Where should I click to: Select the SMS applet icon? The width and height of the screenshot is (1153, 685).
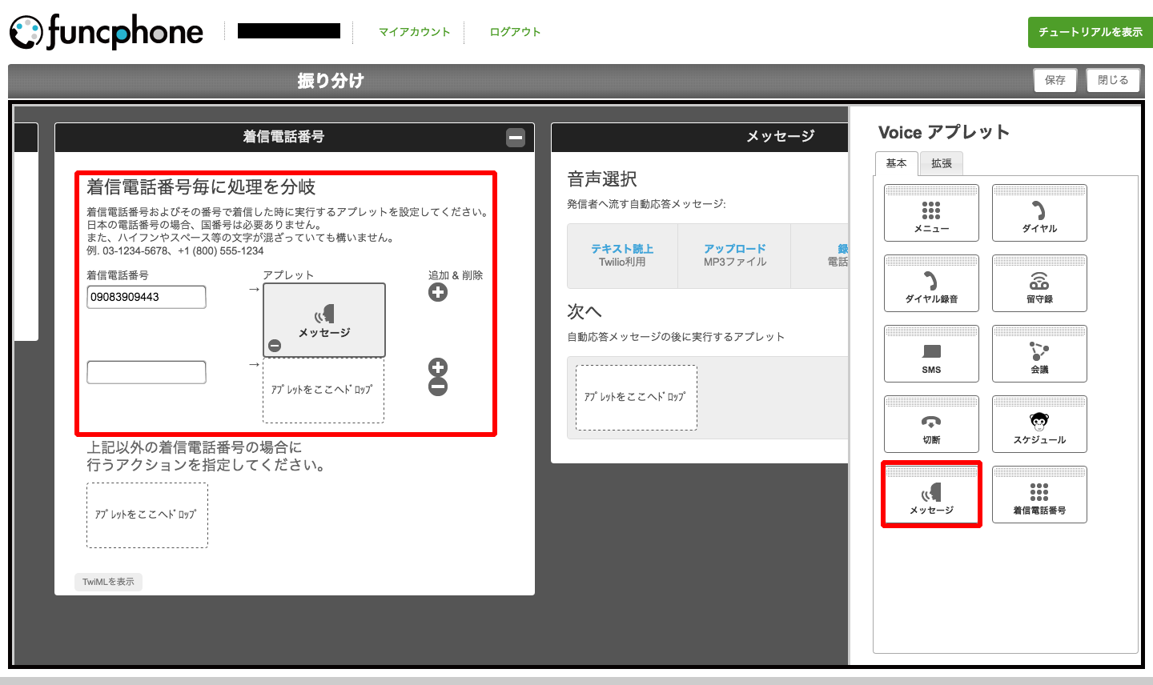click(931, 355)
